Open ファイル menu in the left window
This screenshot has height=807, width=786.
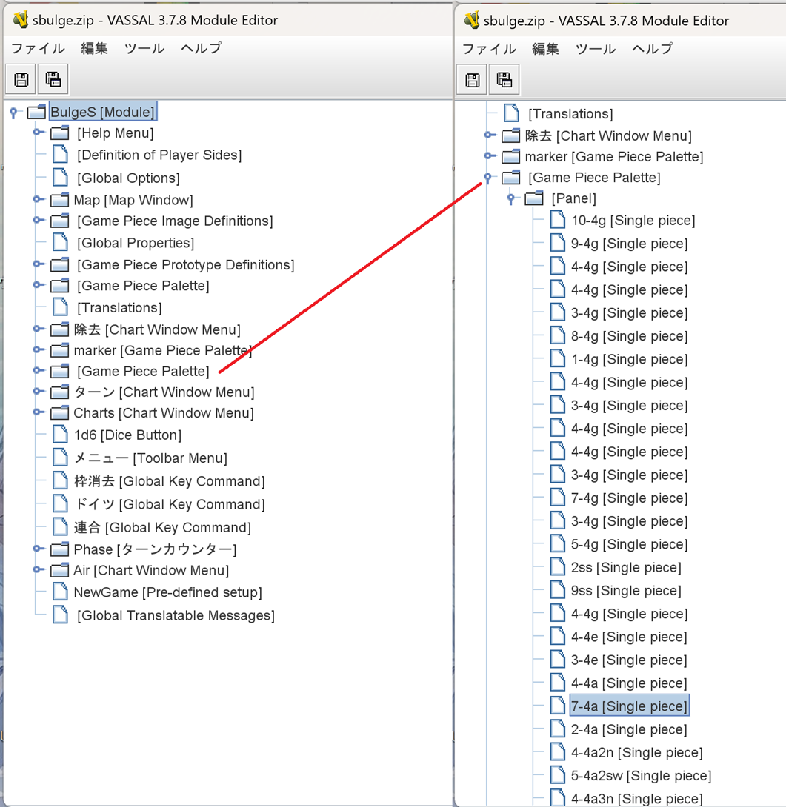point(38,48)
